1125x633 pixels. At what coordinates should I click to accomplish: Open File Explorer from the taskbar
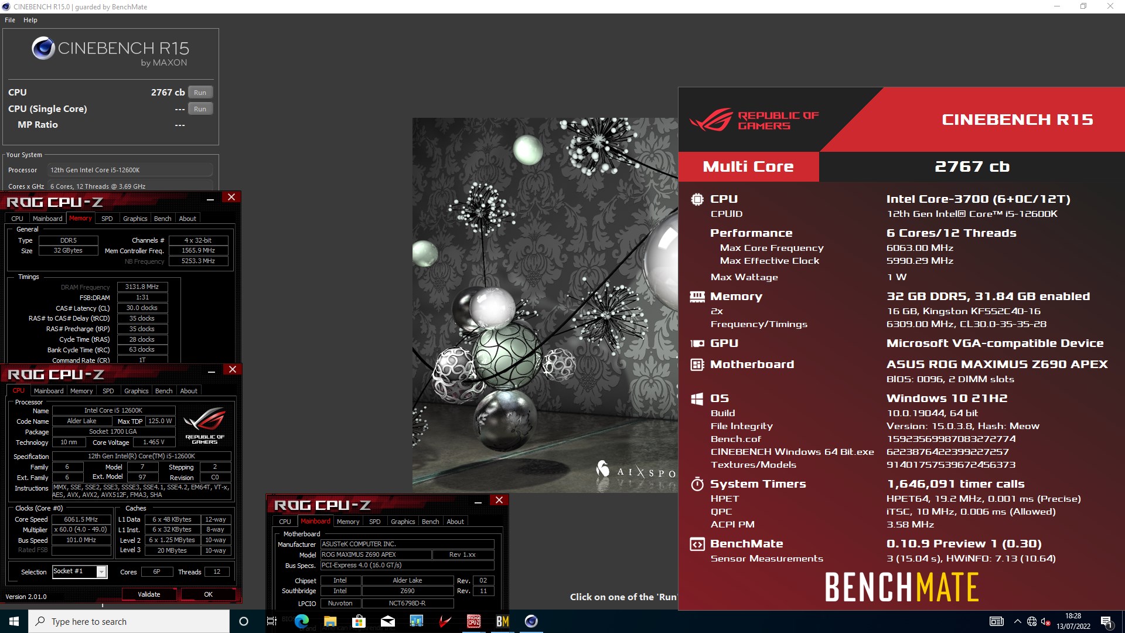330,621
